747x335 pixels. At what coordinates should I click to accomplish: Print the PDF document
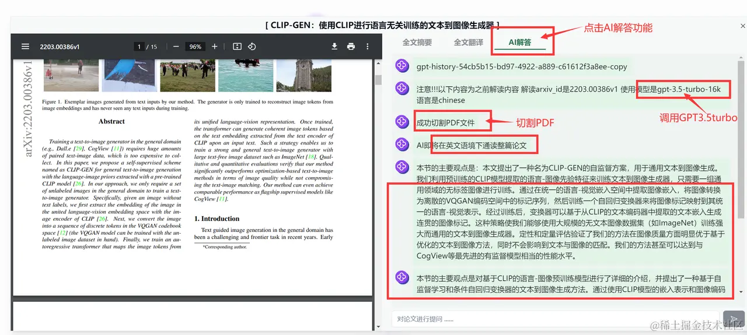(351, 47)
